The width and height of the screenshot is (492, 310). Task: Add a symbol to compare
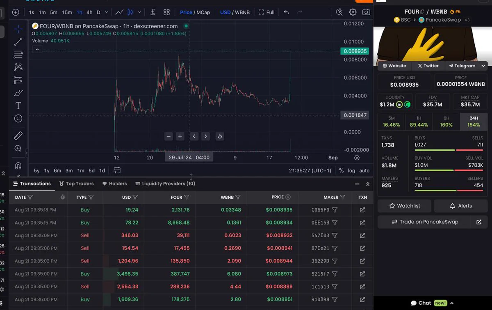[x=16, y=12]
